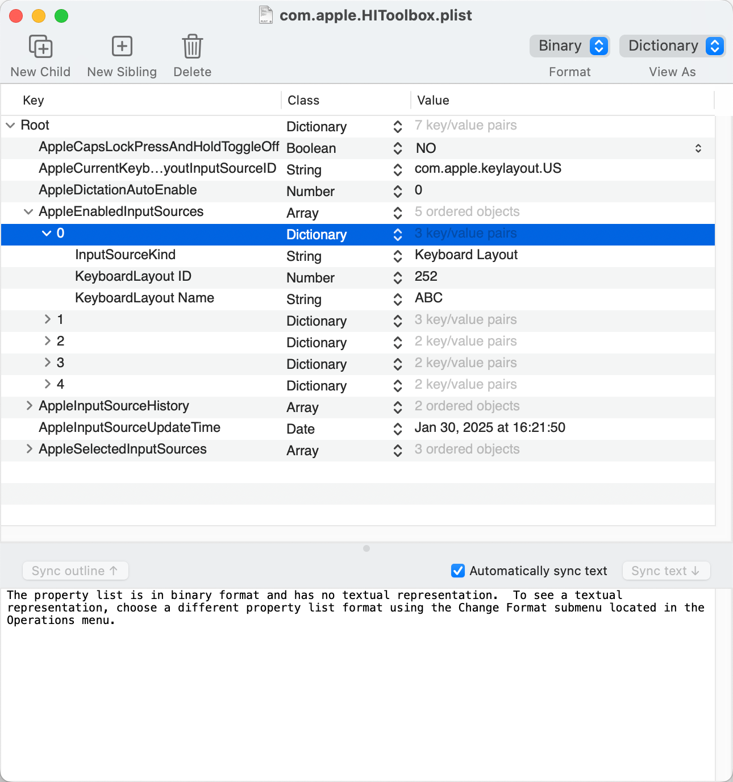This screenshot has width=733, height=782.
Task: Click the Sync outline button
Action: pyautogui.click(x=75, y=571)
